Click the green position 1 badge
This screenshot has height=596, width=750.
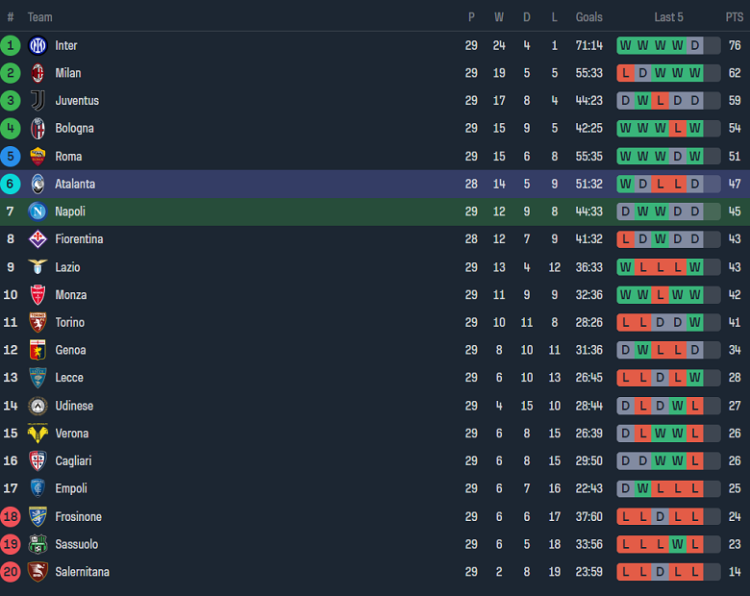coord(11,45)
